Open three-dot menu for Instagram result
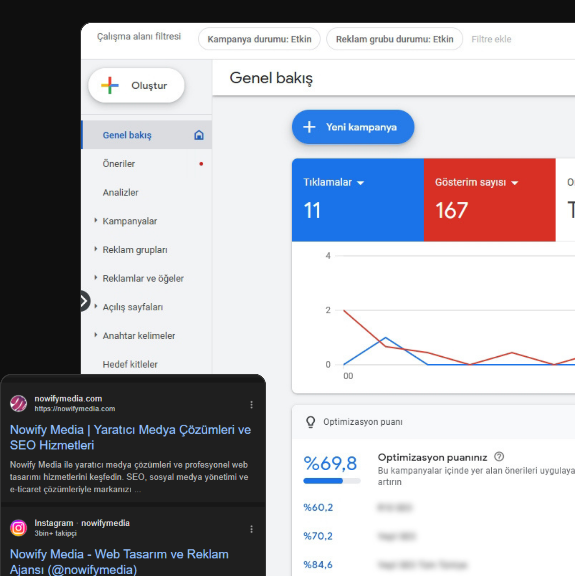This screenshot has width=575, height=576. 251,529
